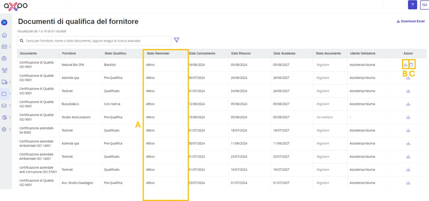
Task: Download Azienda spa ISO 14001 document
Action: (408, 143)
